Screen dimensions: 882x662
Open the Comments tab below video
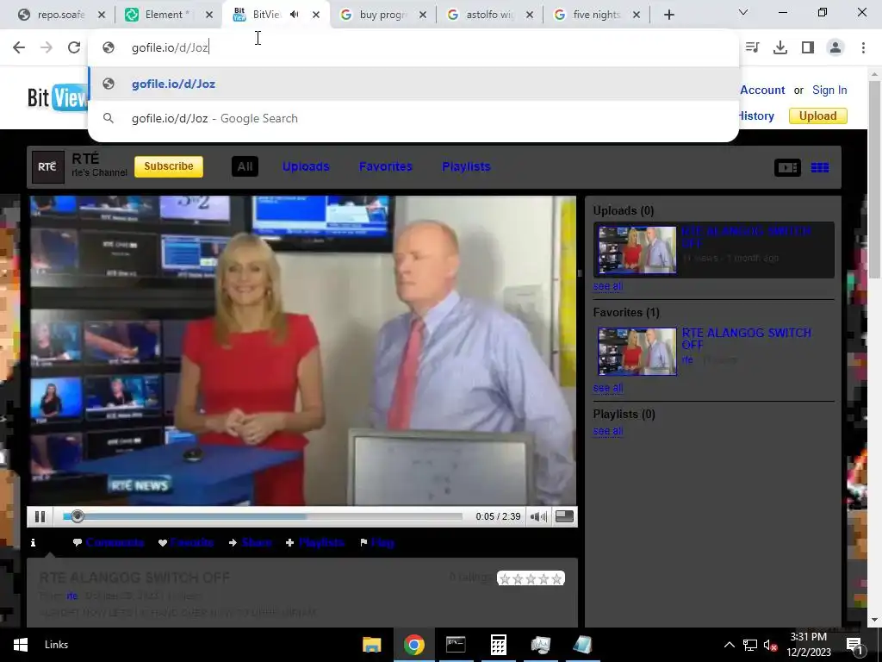109,543
